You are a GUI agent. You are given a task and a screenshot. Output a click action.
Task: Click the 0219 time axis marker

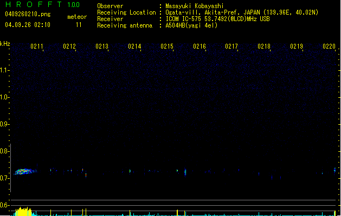click(297, 46)
